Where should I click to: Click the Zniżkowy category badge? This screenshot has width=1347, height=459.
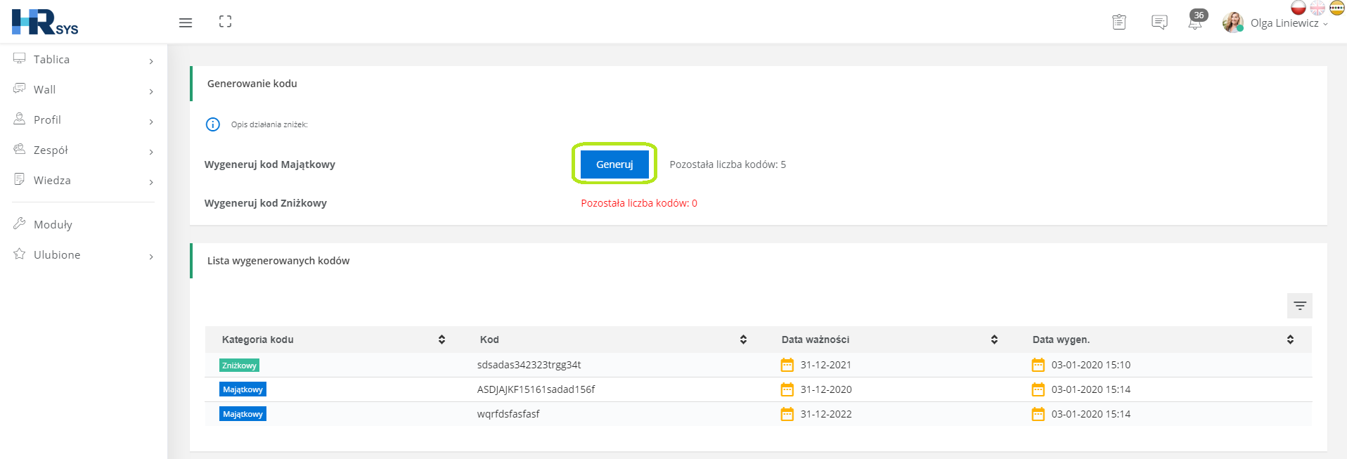coord(239,366)
